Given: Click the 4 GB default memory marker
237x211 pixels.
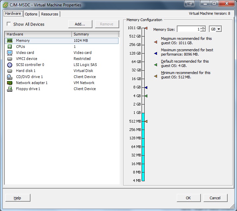Looking at the screenshot, I should (146, 96).
